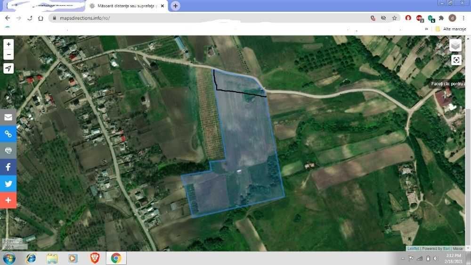Go forward in browser history
The height and width of the screenshot is (265, 471).
pos(19,18)
